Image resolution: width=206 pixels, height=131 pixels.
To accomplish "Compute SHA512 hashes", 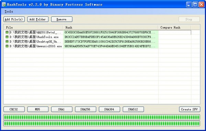I will pyautogui.click(x=133, y=109).
